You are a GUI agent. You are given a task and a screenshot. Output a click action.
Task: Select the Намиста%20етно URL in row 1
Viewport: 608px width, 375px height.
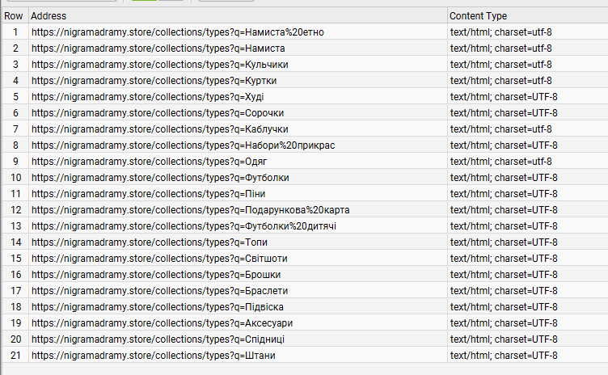tap(178, 32)
